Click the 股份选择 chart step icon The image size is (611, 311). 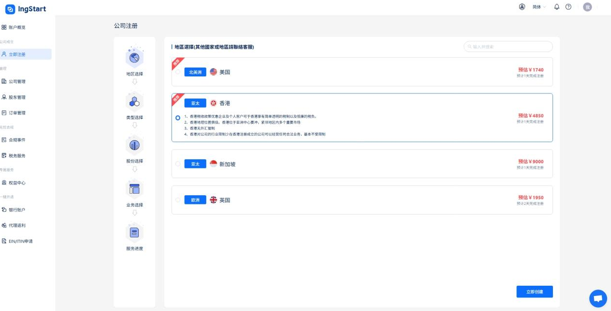click(134, 145)
